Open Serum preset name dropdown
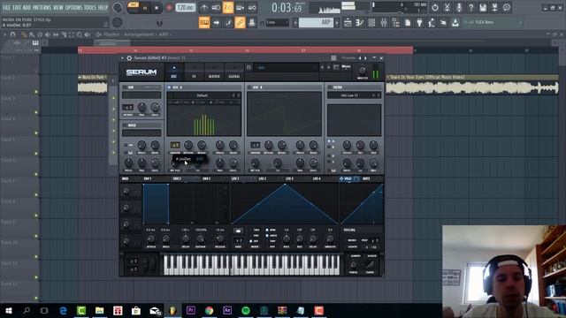566x318 pixels. (x=286, y=67)
